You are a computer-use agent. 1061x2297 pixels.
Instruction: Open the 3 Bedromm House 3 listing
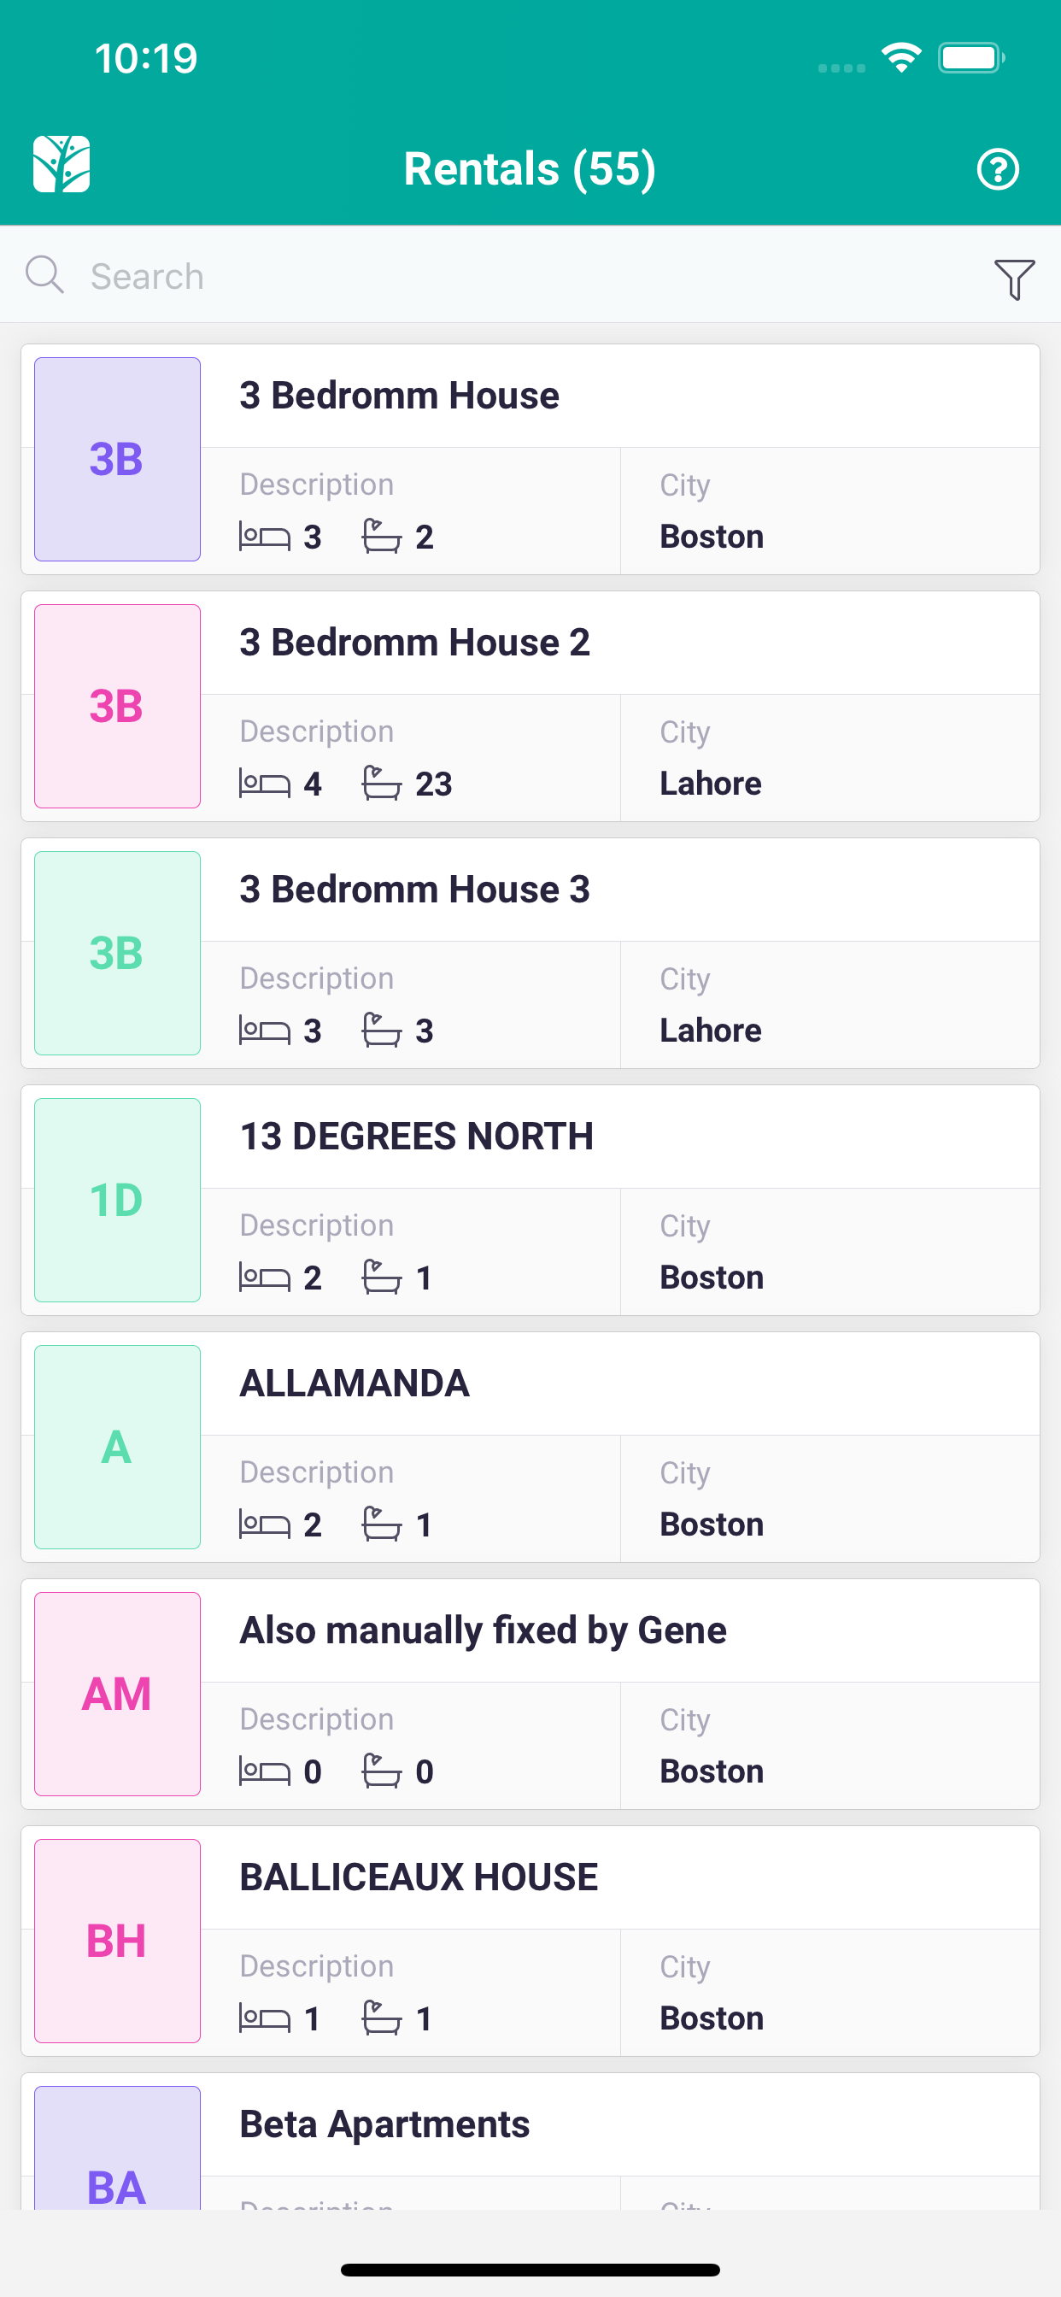(530, 953)
